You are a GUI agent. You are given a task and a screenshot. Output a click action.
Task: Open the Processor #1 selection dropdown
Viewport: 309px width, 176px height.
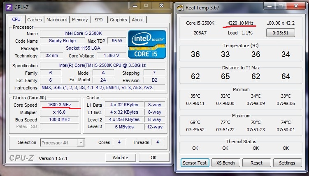62,143
